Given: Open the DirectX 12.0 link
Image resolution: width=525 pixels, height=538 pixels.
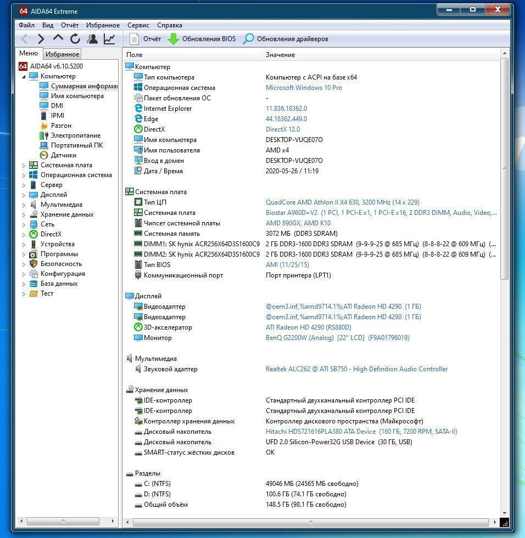Looking at the screenshot, I should click(283, 129).
